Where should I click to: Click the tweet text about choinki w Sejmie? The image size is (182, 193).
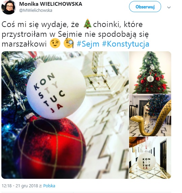(75, 34)
